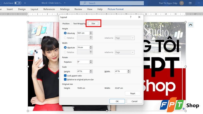Click the Cancel button

pos(134,101)
